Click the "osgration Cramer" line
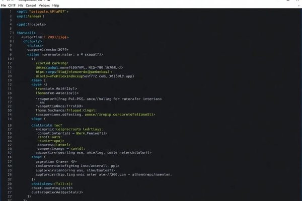This screenshot has width=302, height=201. click(x=56, y=162)
